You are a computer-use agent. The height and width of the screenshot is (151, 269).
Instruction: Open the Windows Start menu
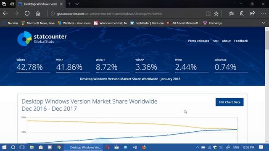coord(4,147)
